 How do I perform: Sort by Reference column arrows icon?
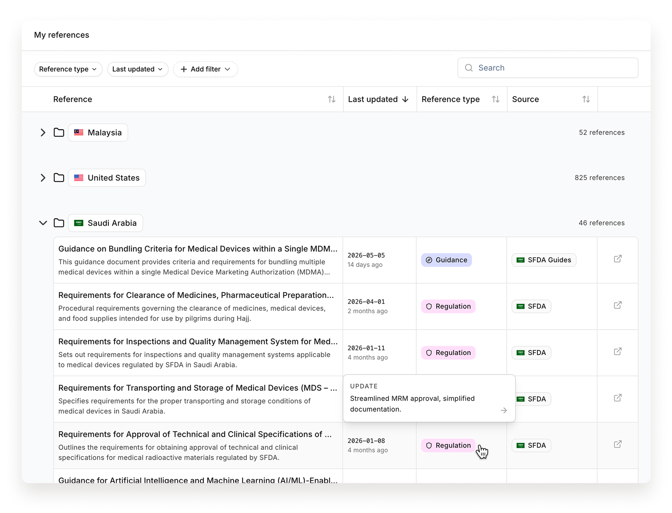click(x=332, y=99)
